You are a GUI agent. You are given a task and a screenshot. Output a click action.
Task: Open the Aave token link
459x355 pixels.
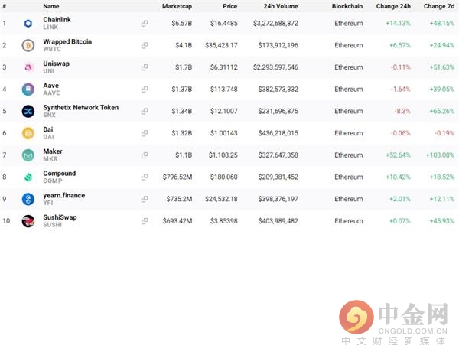(51, 86)
